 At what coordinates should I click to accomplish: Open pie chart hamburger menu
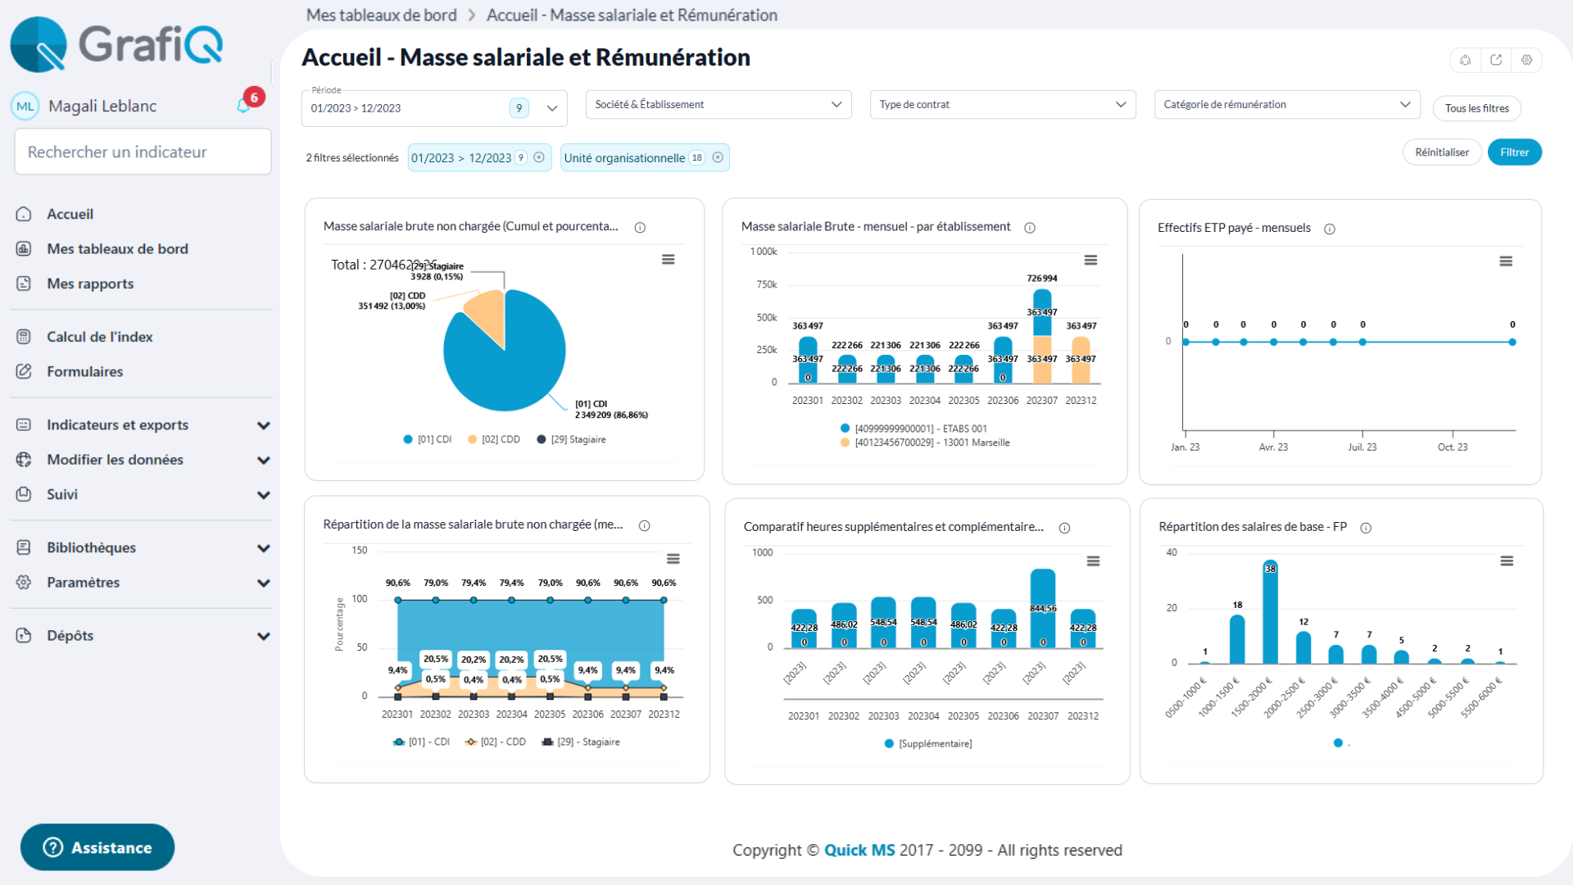click(669, 259)
